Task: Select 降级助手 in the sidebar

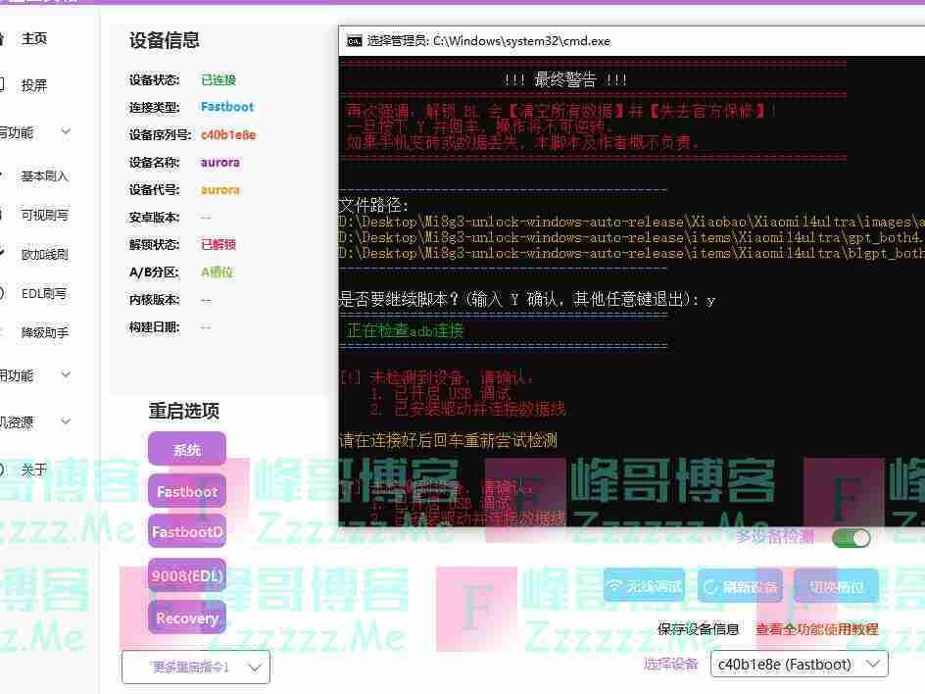Action: point(45,333)
